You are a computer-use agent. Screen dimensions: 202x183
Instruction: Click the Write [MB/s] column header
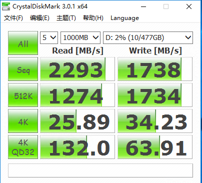155,50
